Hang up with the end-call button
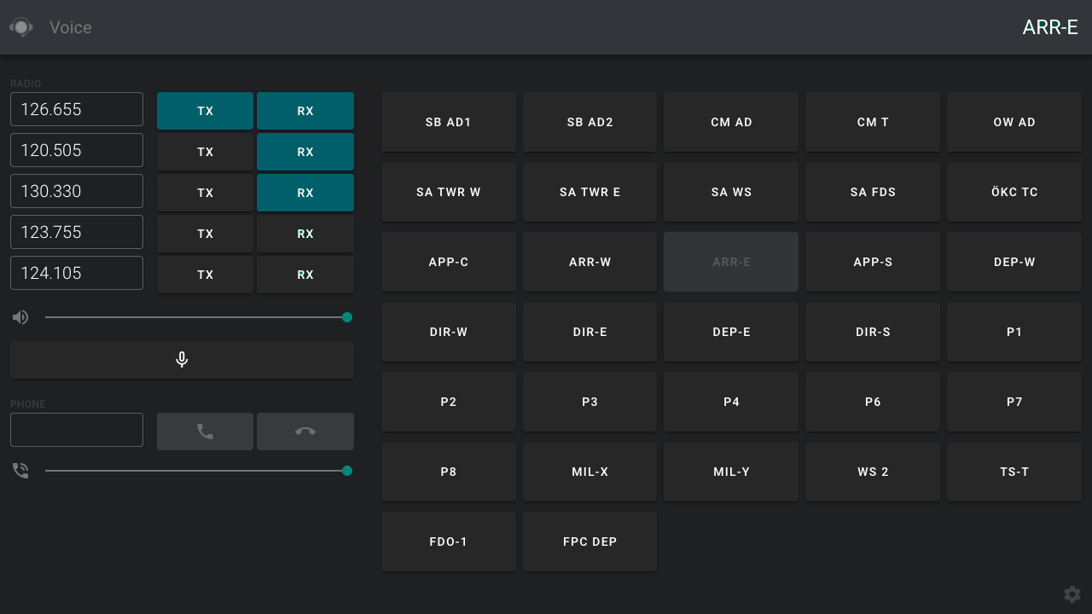The height and width of the screenshot is (614, 1092). pos(305,432)
